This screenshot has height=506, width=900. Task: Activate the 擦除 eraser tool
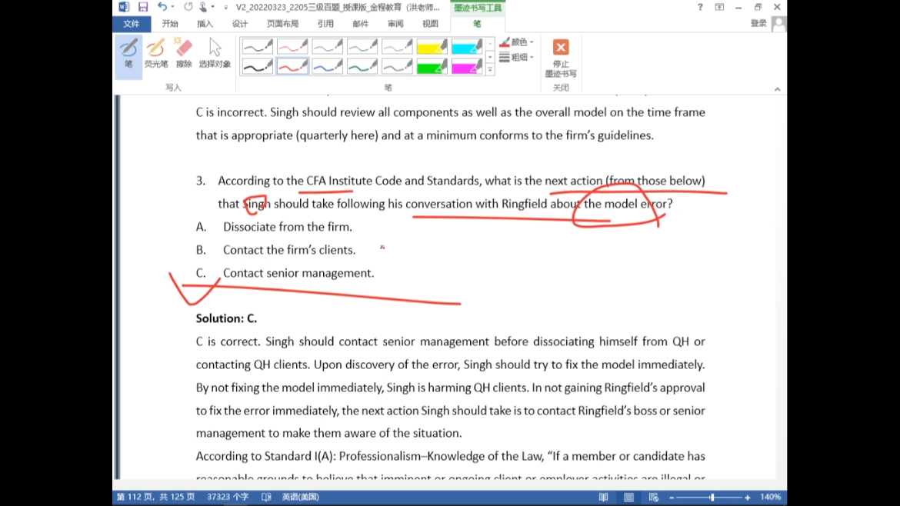[184, 54]
